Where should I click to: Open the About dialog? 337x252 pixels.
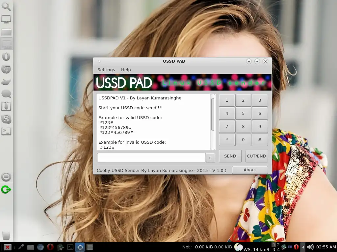[250, 170]
